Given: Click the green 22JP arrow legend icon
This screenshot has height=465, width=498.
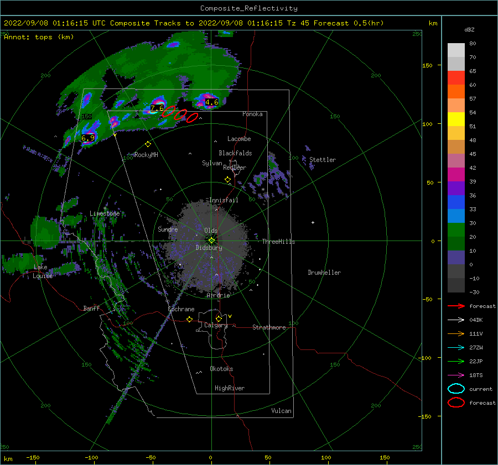Looking at the screenshot, I should (456, 361).
